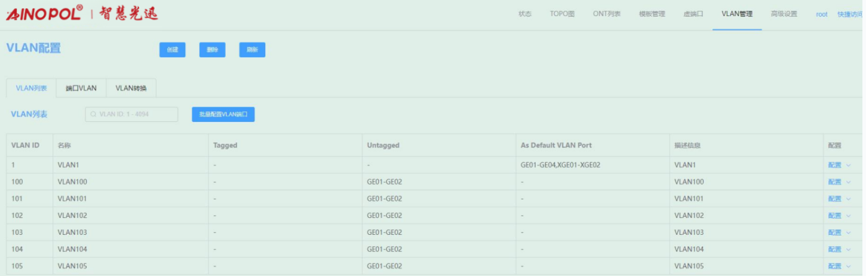
Task: Expand the 配置 dropdown for VLAN1
Action: pyautogui.click(x=848, y=165)
